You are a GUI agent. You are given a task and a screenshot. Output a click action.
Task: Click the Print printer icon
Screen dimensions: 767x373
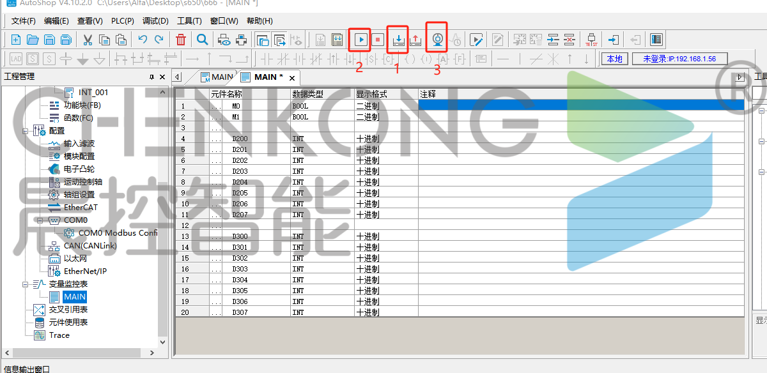click(x=241, y=40)
